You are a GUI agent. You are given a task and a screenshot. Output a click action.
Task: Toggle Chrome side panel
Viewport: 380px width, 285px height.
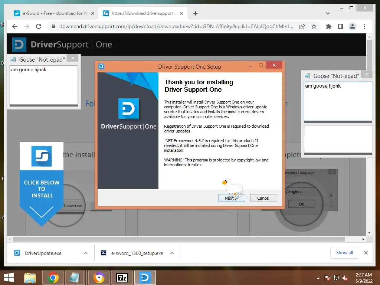[341, 26]
